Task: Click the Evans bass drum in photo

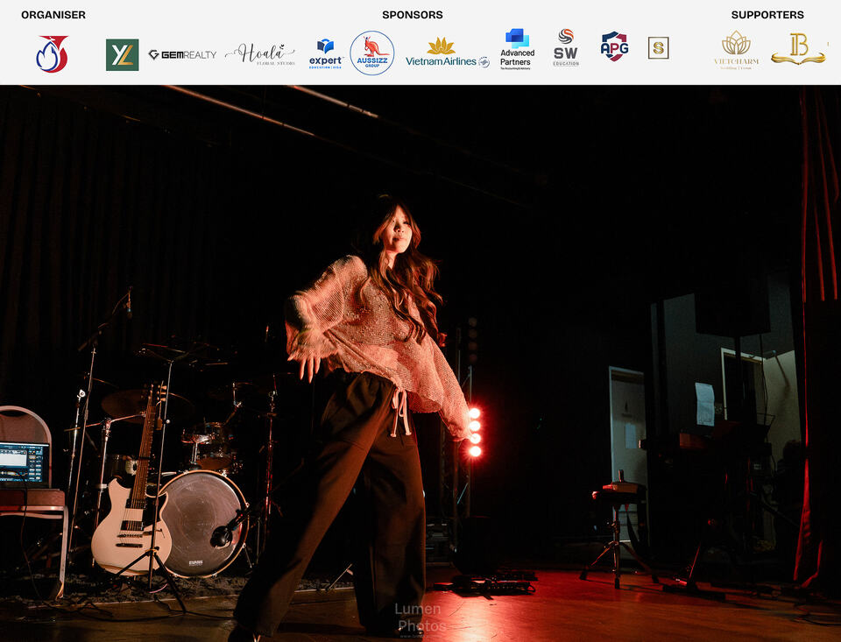Action: (202, 524)
